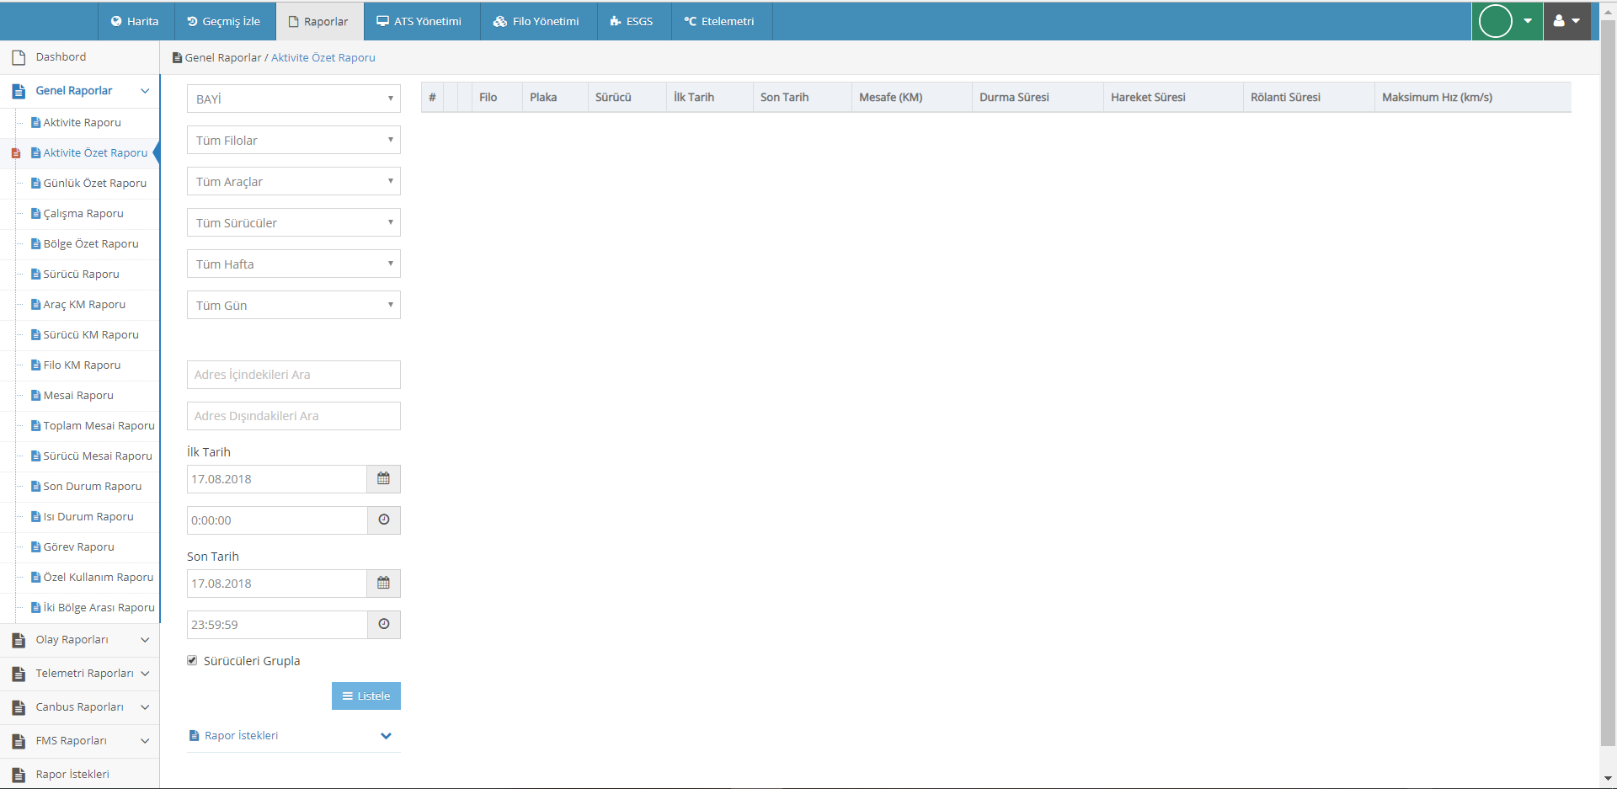Image resolution: width=1617 pixels, height=789 pixels.
Task: Click the Listele button
Action: tap(366, 696)
